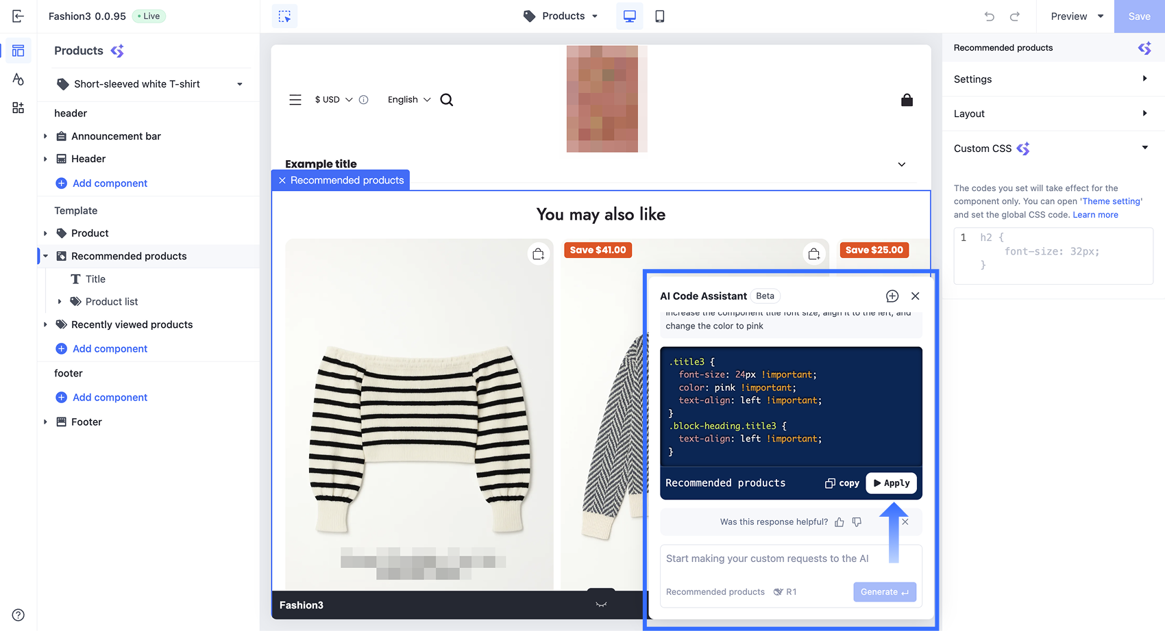This screenshot has height=631, width=1165.
Task: Open the help question mark icon
Action: (19, 615)
